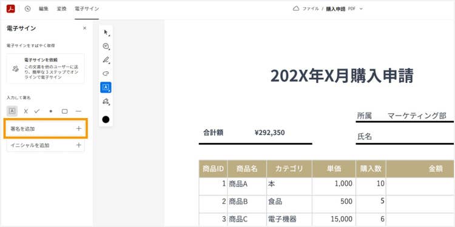
Task: Click the 電子サイン panel heading
Action: [21, 28]
